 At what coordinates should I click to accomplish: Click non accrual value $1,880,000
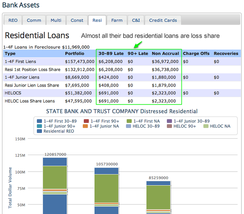click(x=164, y=77)
